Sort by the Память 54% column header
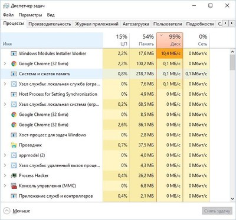Viewport: 236px width, 220px height. pyautogui.click(x=143, y=40)
